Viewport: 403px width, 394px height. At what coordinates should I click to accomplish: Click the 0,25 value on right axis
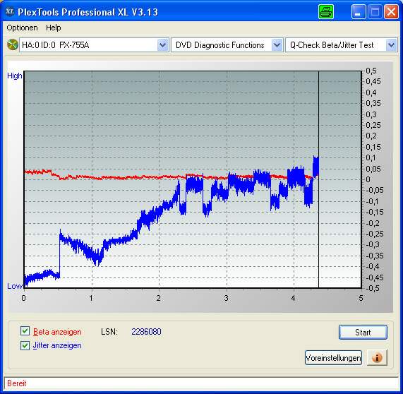[x=373, y=125]
